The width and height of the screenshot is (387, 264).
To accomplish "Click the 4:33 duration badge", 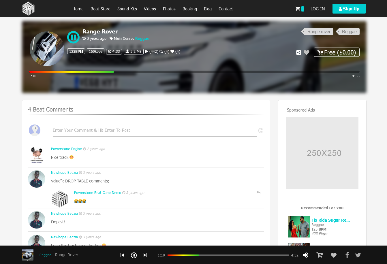I will pos(114,52).
